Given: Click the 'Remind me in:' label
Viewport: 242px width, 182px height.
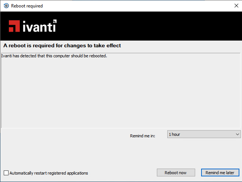Looking at the screenshot, I should pyautogui.click(x=142, y=136).
